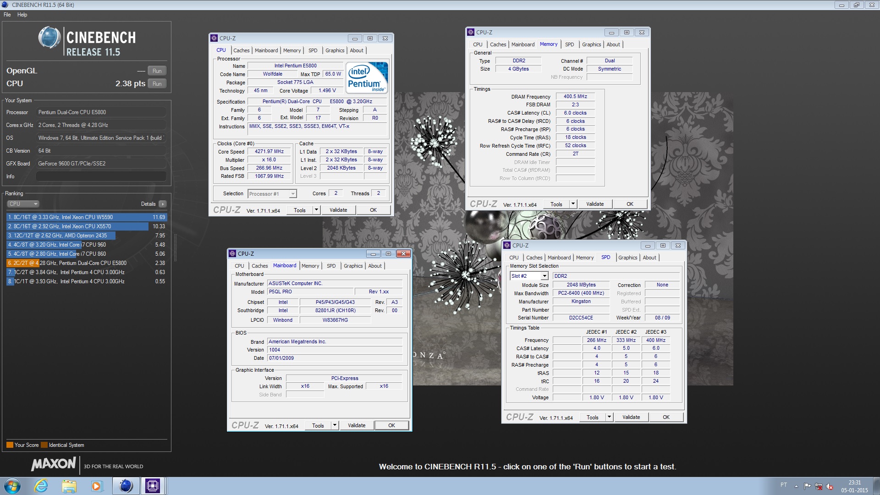
Task: Click the Kingston manufacturer field
Action: pos(581,302)
